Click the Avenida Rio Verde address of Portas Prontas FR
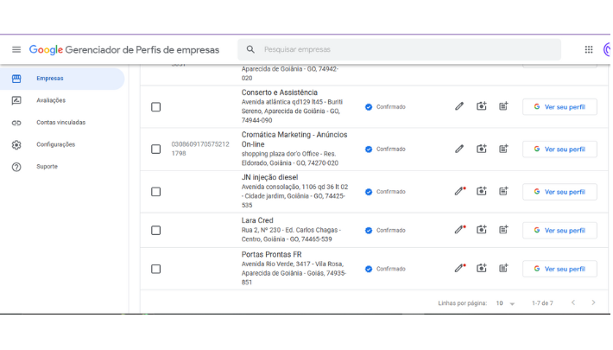 click(x=294, y=273)
